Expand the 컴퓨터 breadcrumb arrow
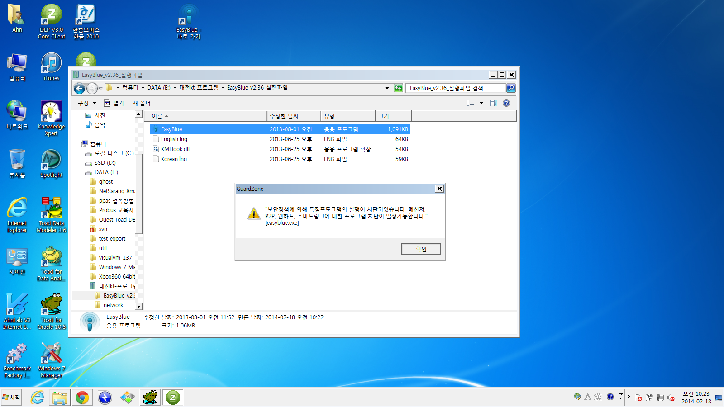The image size is (724, 407). [143, 88]
